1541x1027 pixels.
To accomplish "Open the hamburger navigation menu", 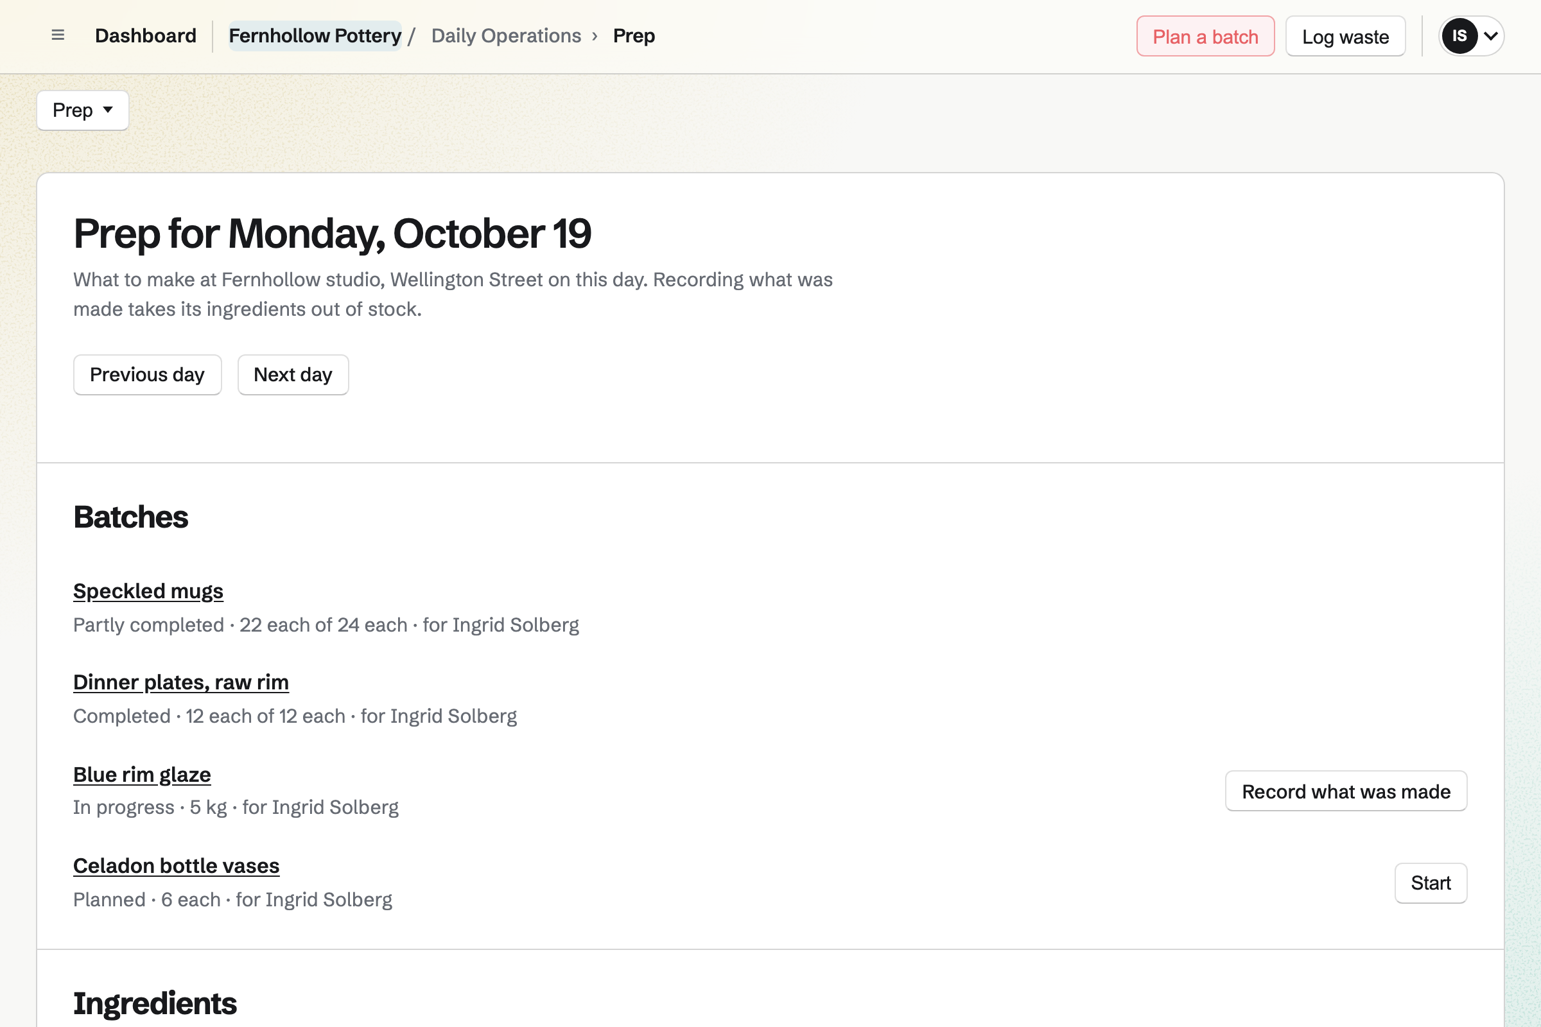I will [x=58, y=35].
